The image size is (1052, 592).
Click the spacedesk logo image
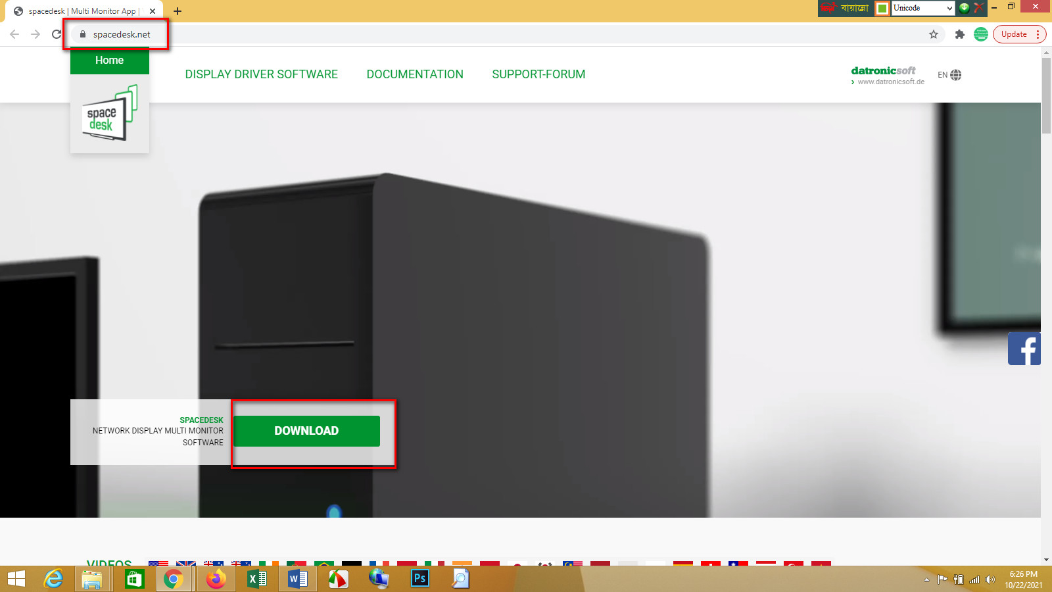point(110,113)
